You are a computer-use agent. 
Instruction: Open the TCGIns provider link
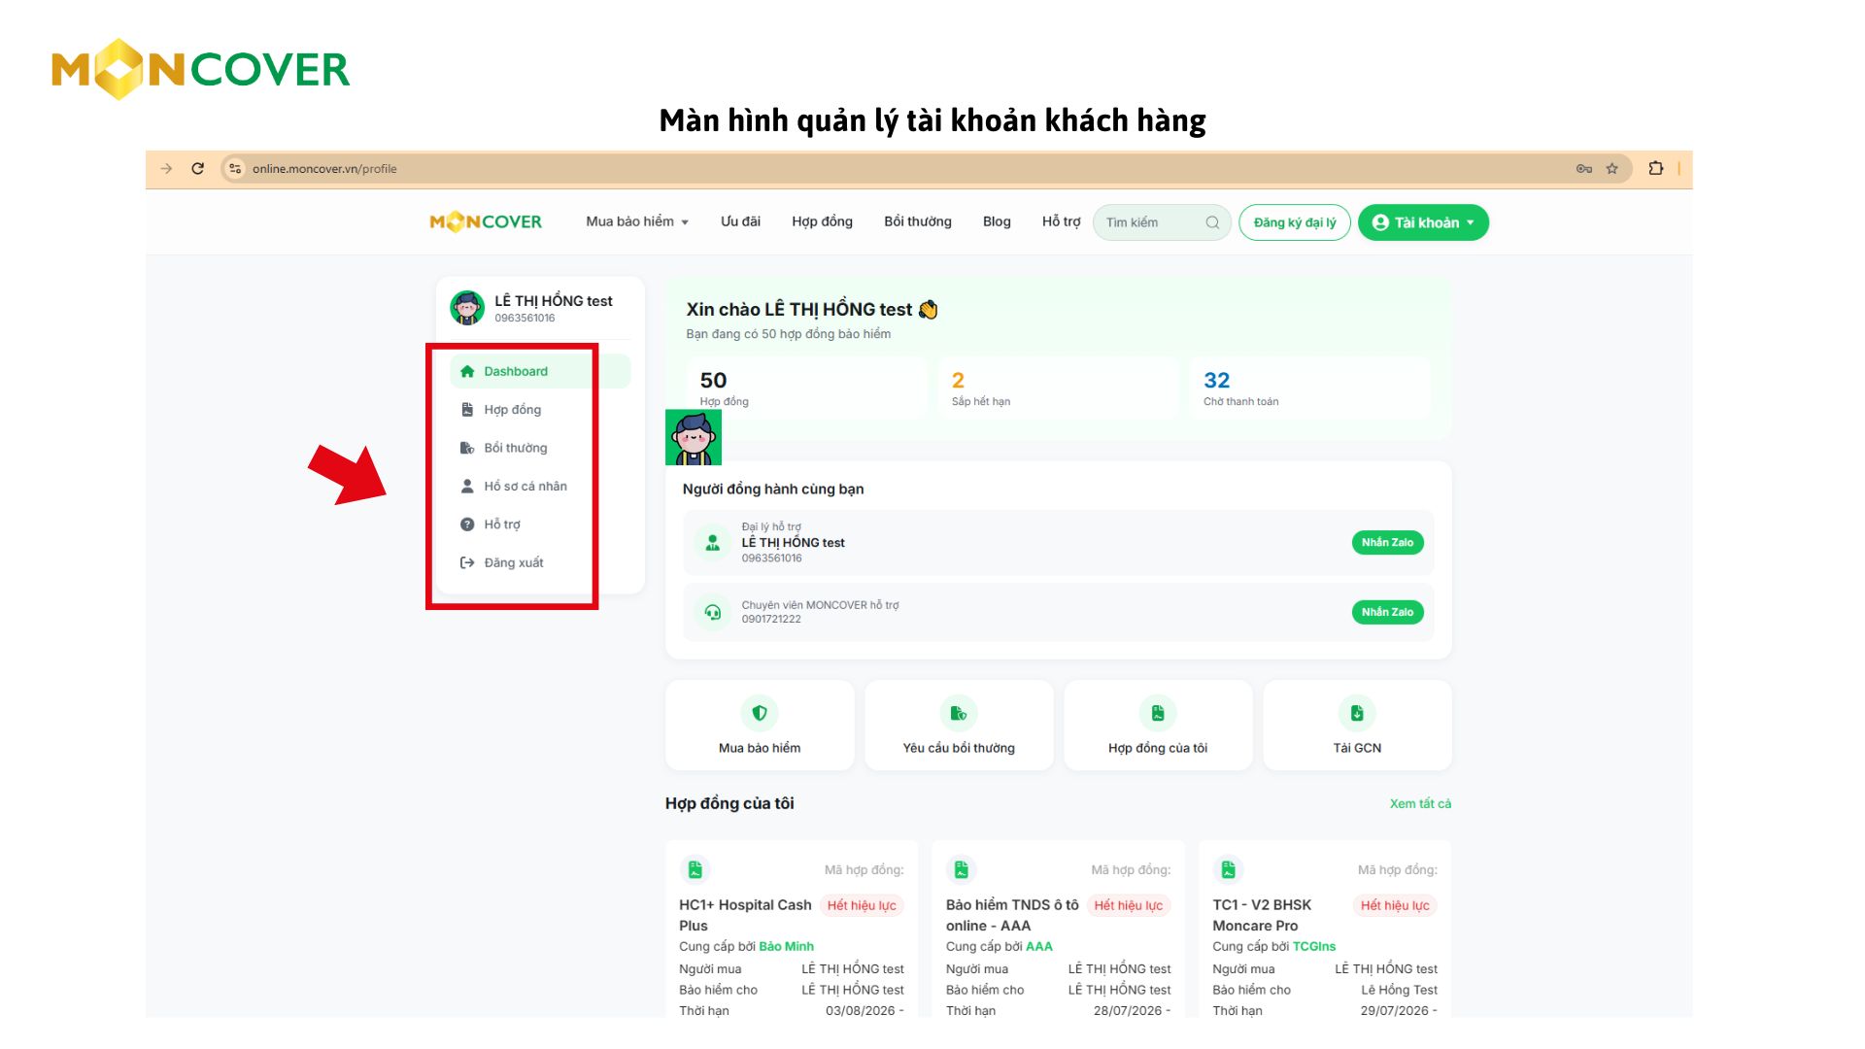(x=1313, y=946)
